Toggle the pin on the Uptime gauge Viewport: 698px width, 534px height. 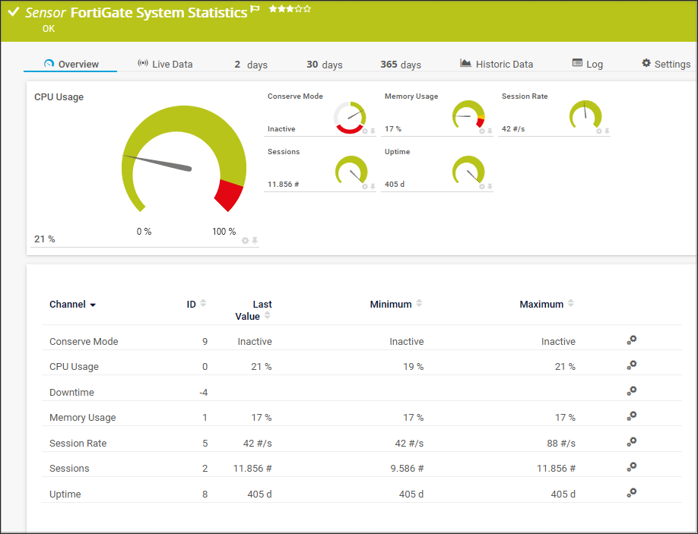tap(490, 187)
